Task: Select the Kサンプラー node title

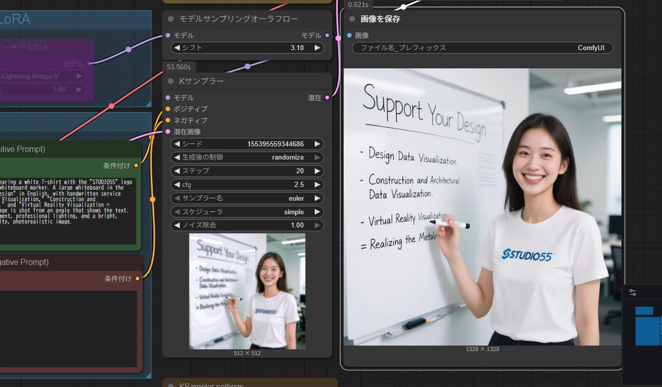Action: click(x=201, y=81)
